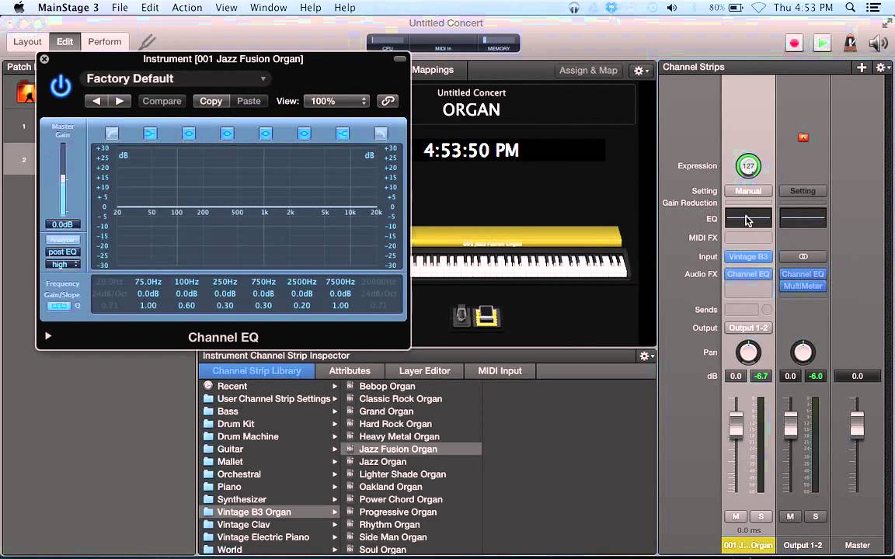This screenshot has height=559, width=895.
Task: Open the MIDI Input tab
Action: tap(500, 371)
